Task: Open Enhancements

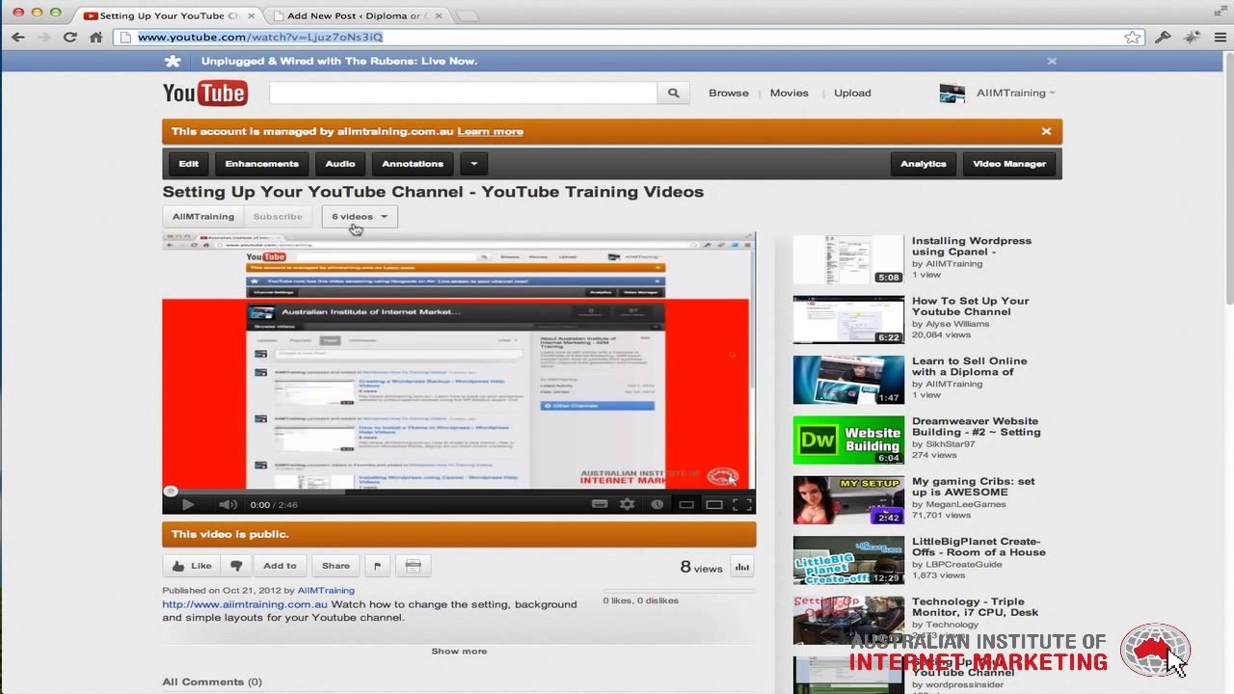Action: click(x=262, y=164)
